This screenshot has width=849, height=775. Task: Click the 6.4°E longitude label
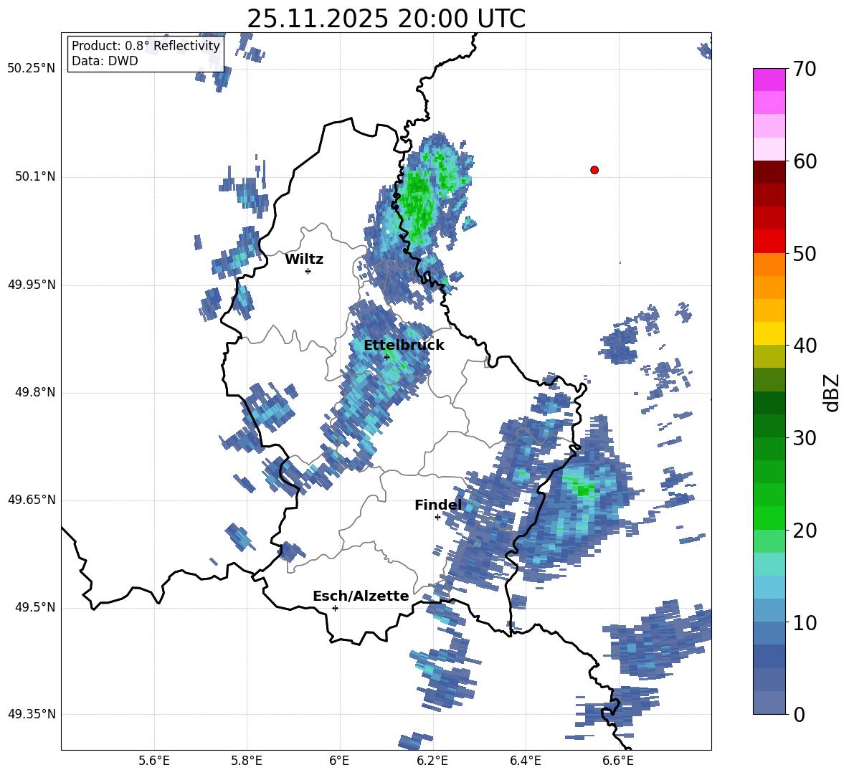coord(525,761)
